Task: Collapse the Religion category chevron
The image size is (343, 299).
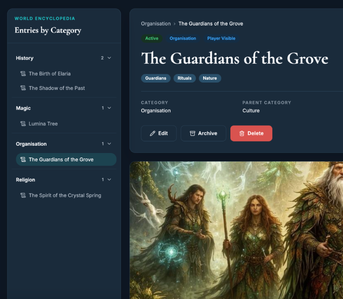Action: coord(110,180)
